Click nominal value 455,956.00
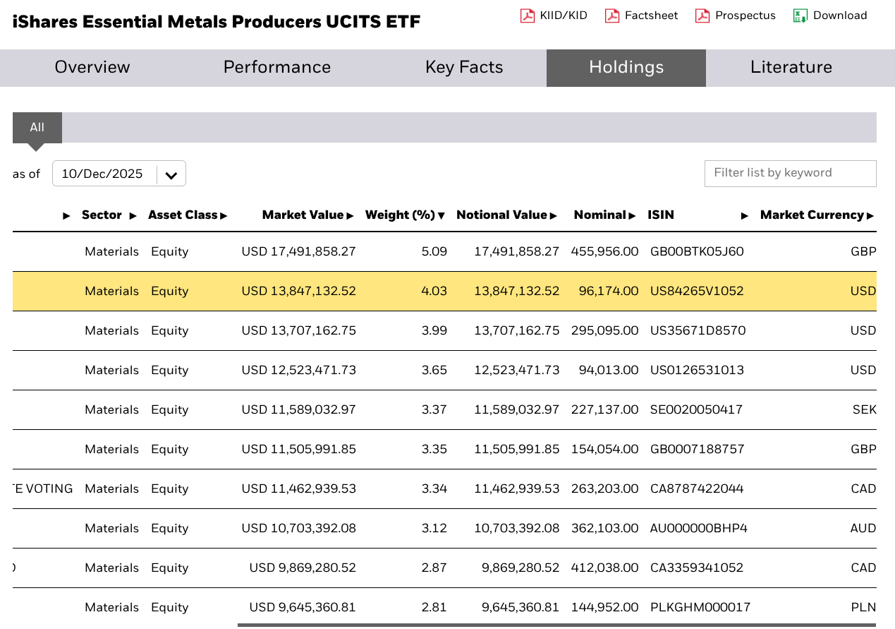 click(604, 252)
